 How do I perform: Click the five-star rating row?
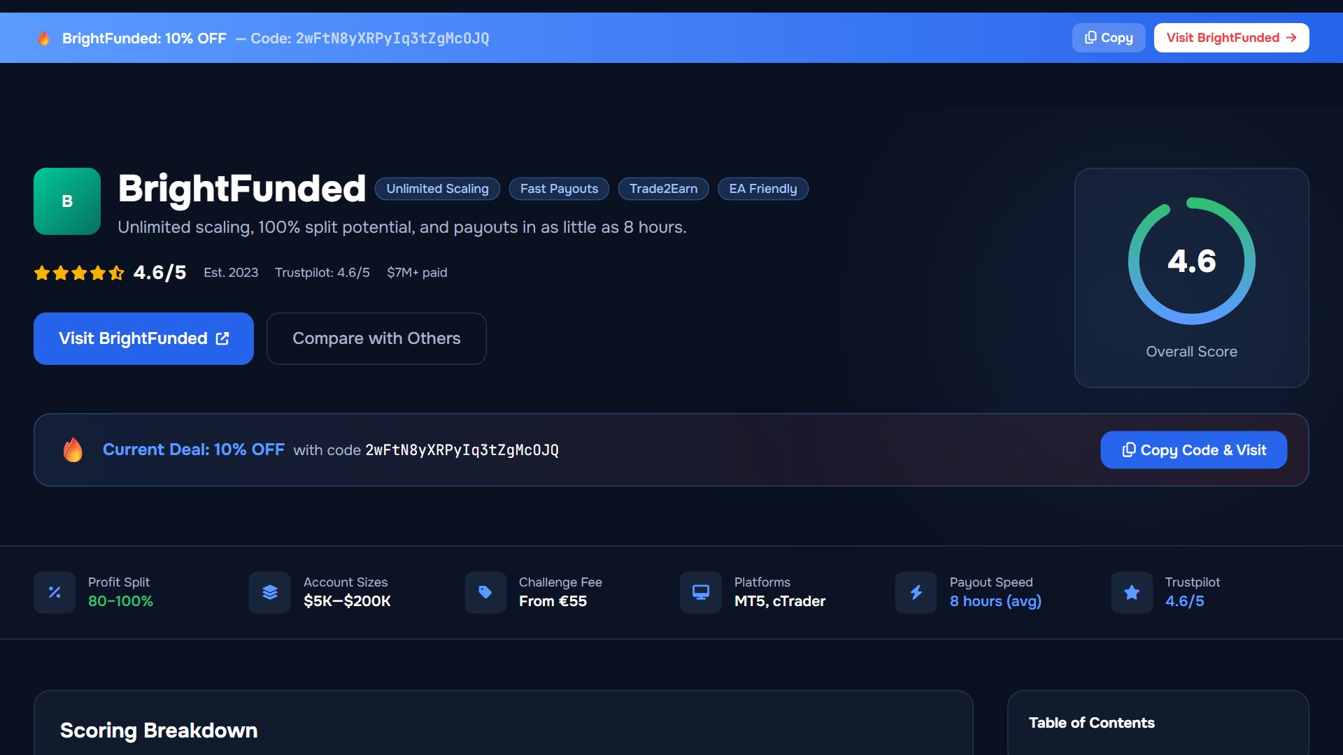point(79,273)
